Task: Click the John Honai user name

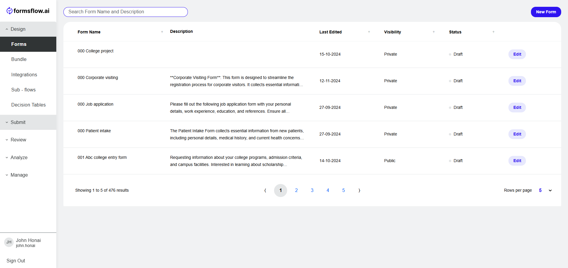Action: 28,240
